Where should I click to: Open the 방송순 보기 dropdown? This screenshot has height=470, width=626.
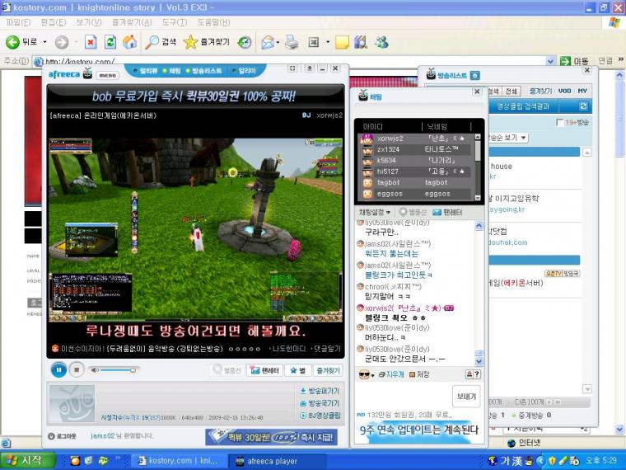pyautogui.click(x=508, y=138)
